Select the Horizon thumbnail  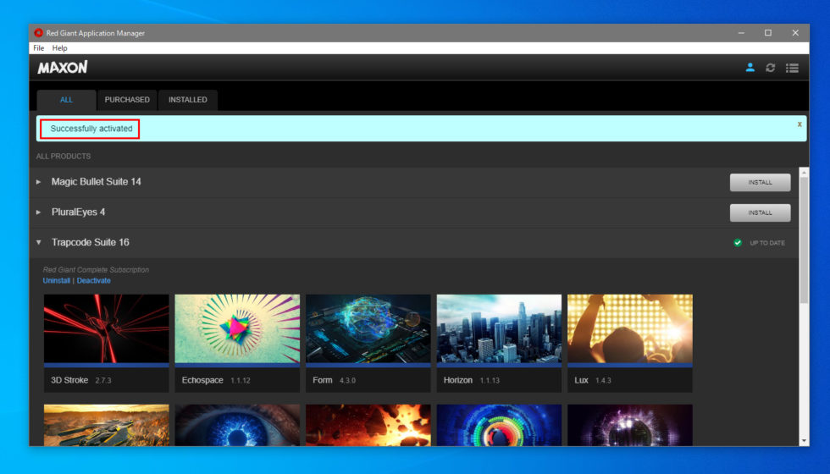499,329
